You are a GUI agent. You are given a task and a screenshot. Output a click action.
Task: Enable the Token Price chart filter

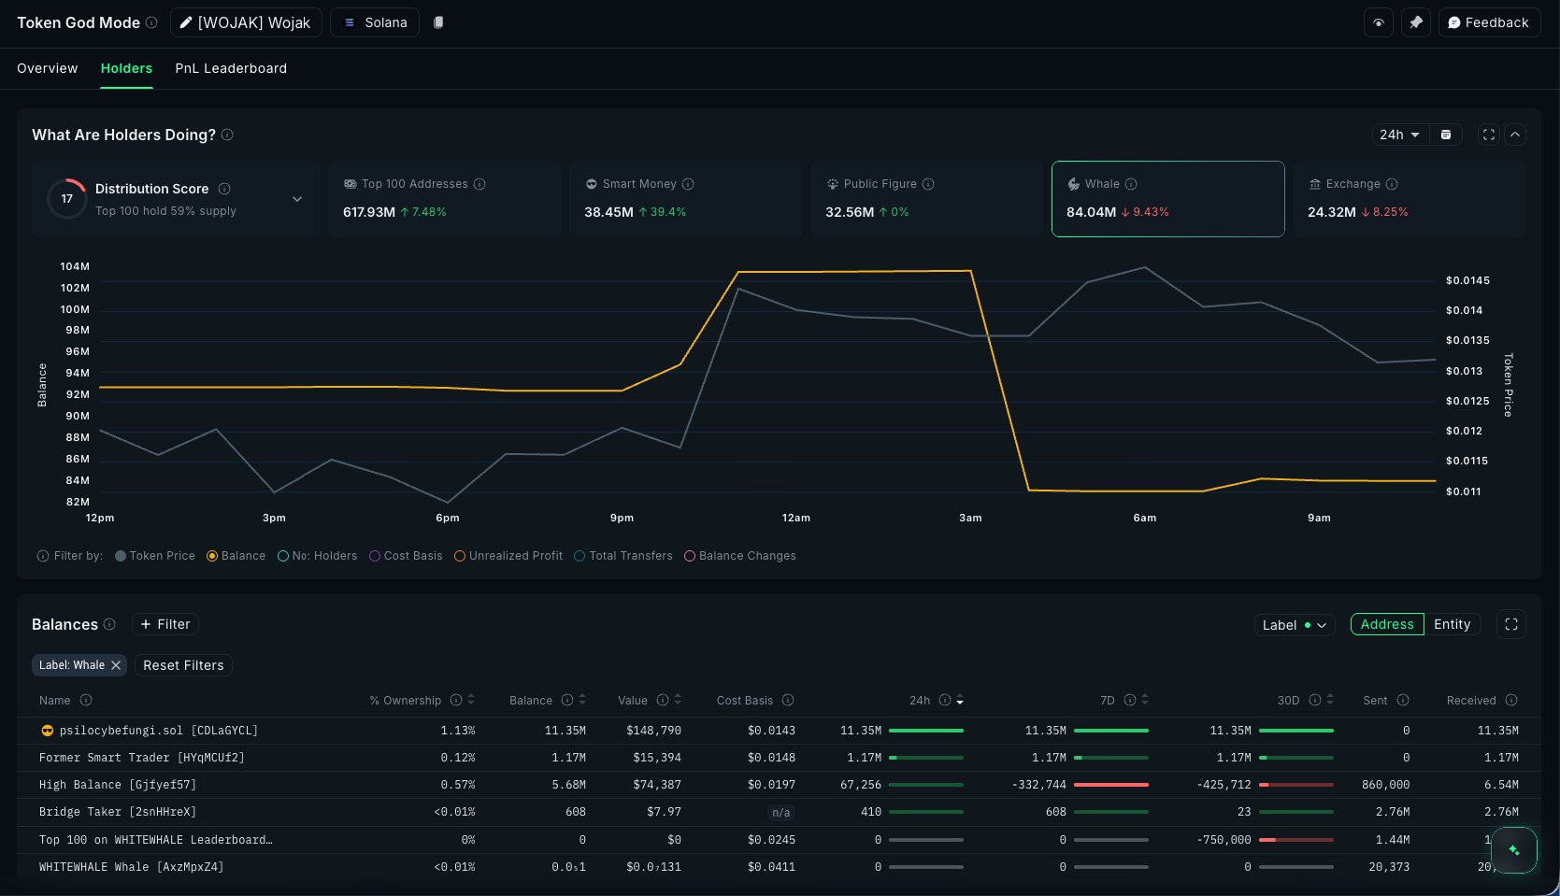point(121,556)
